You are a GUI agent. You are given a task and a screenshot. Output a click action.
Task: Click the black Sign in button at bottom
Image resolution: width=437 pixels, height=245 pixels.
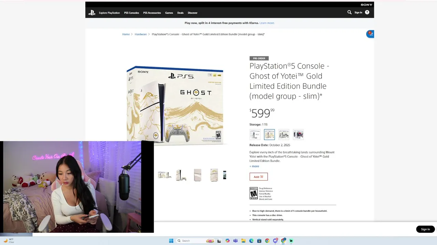pyautogui.click(x=425, y=229)
